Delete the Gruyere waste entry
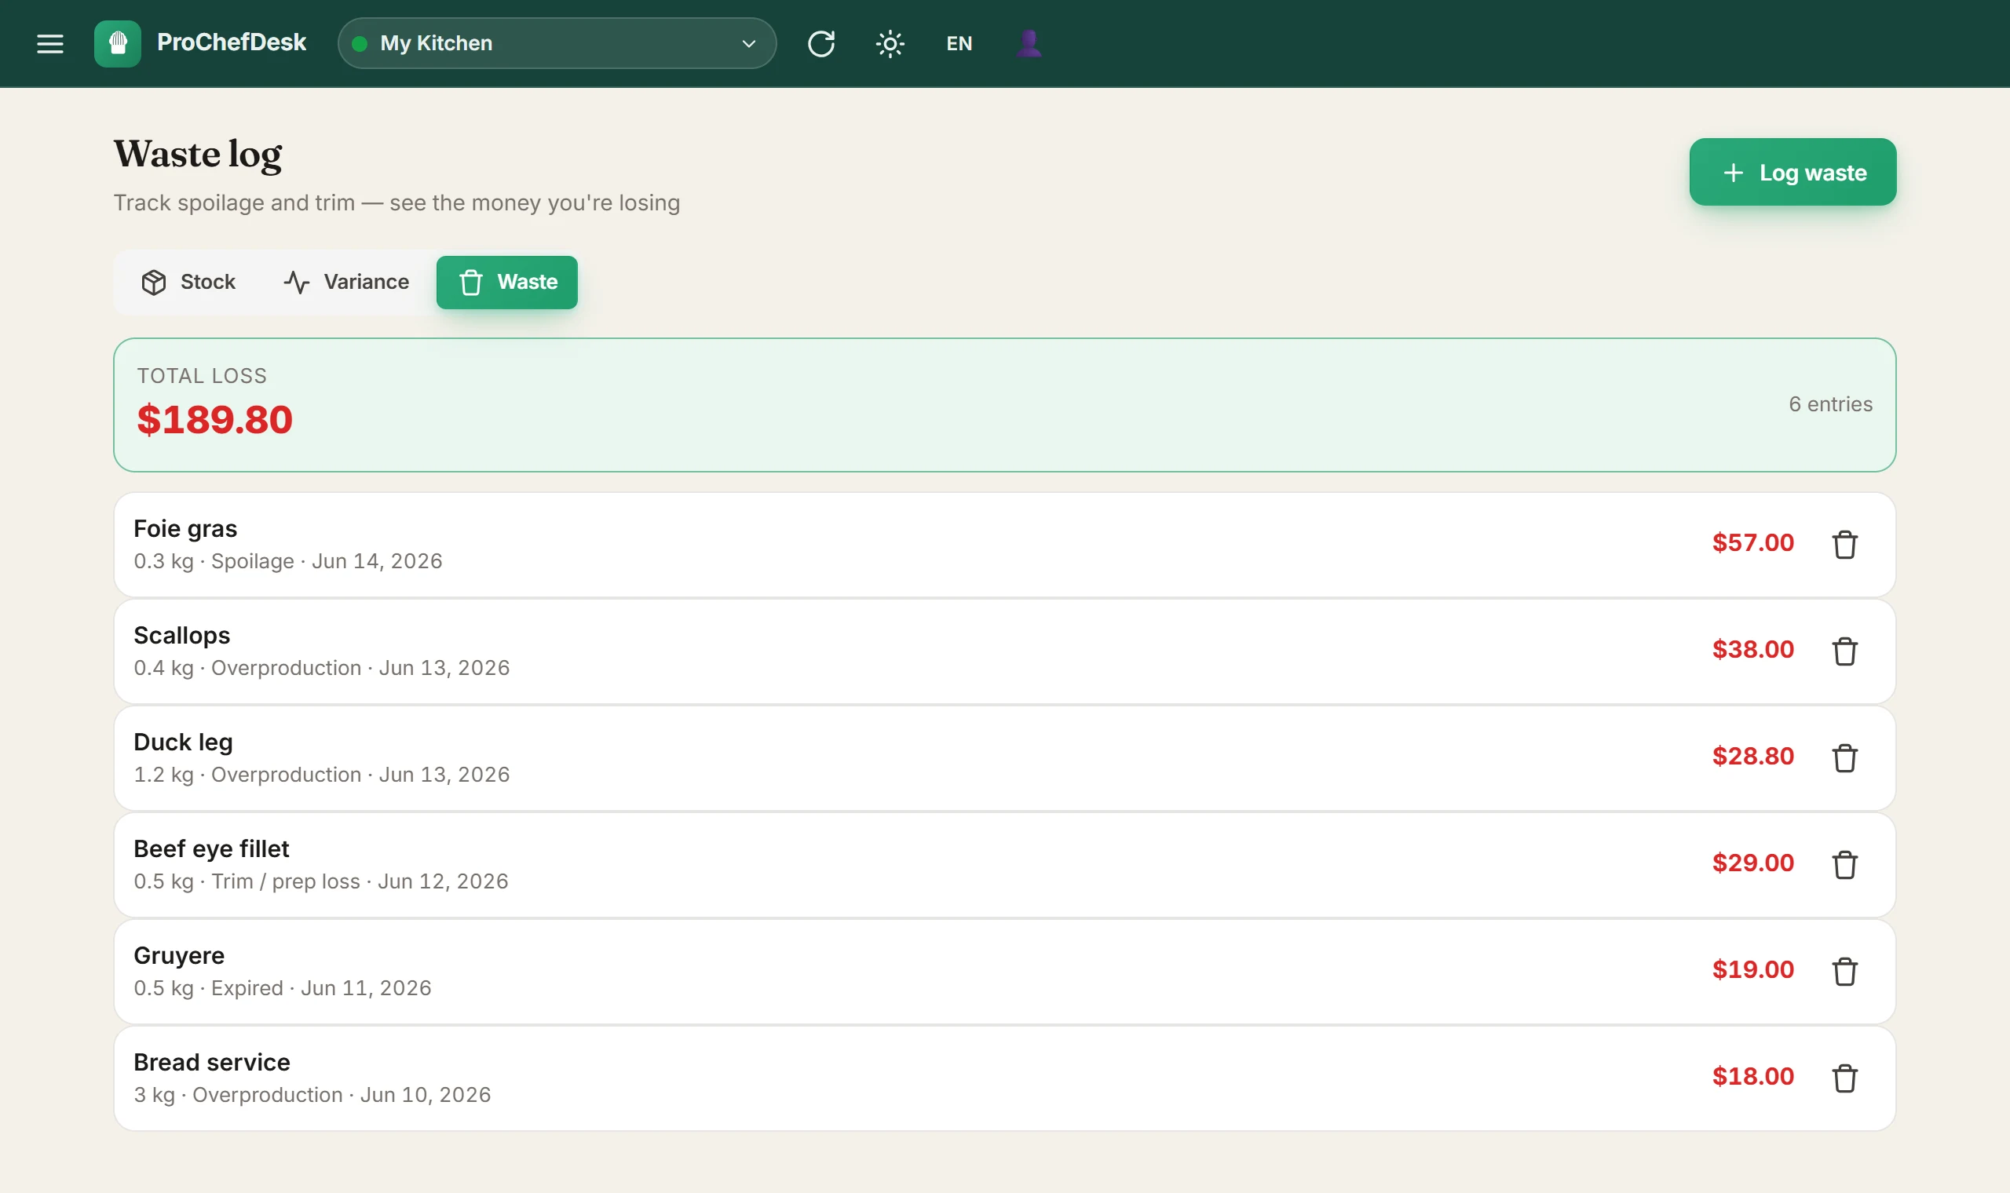The width and height of the screenshot is (2010, 1193). tap(1844, 971)
